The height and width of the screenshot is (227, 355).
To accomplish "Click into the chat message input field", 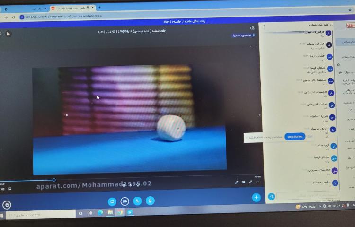I will tap(308, 195).
